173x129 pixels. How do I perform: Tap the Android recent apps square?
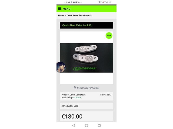tap(99, 126)
